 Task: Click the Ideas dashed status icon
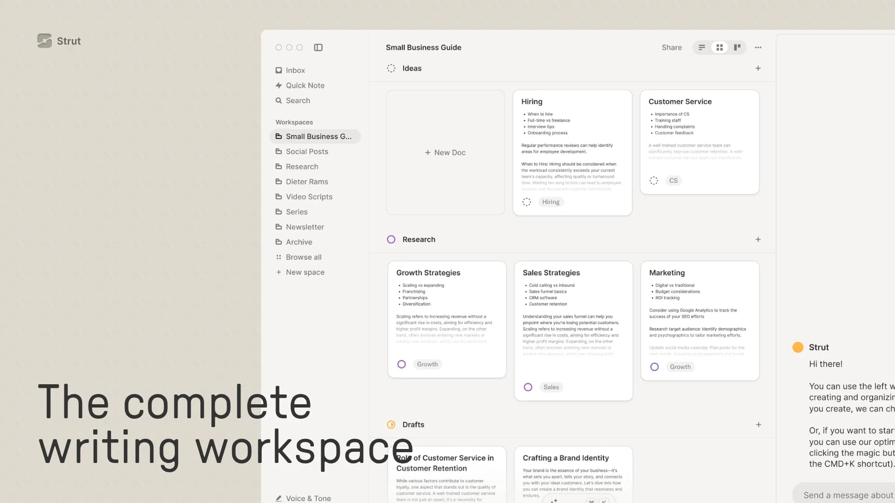[x=391, y=68]
